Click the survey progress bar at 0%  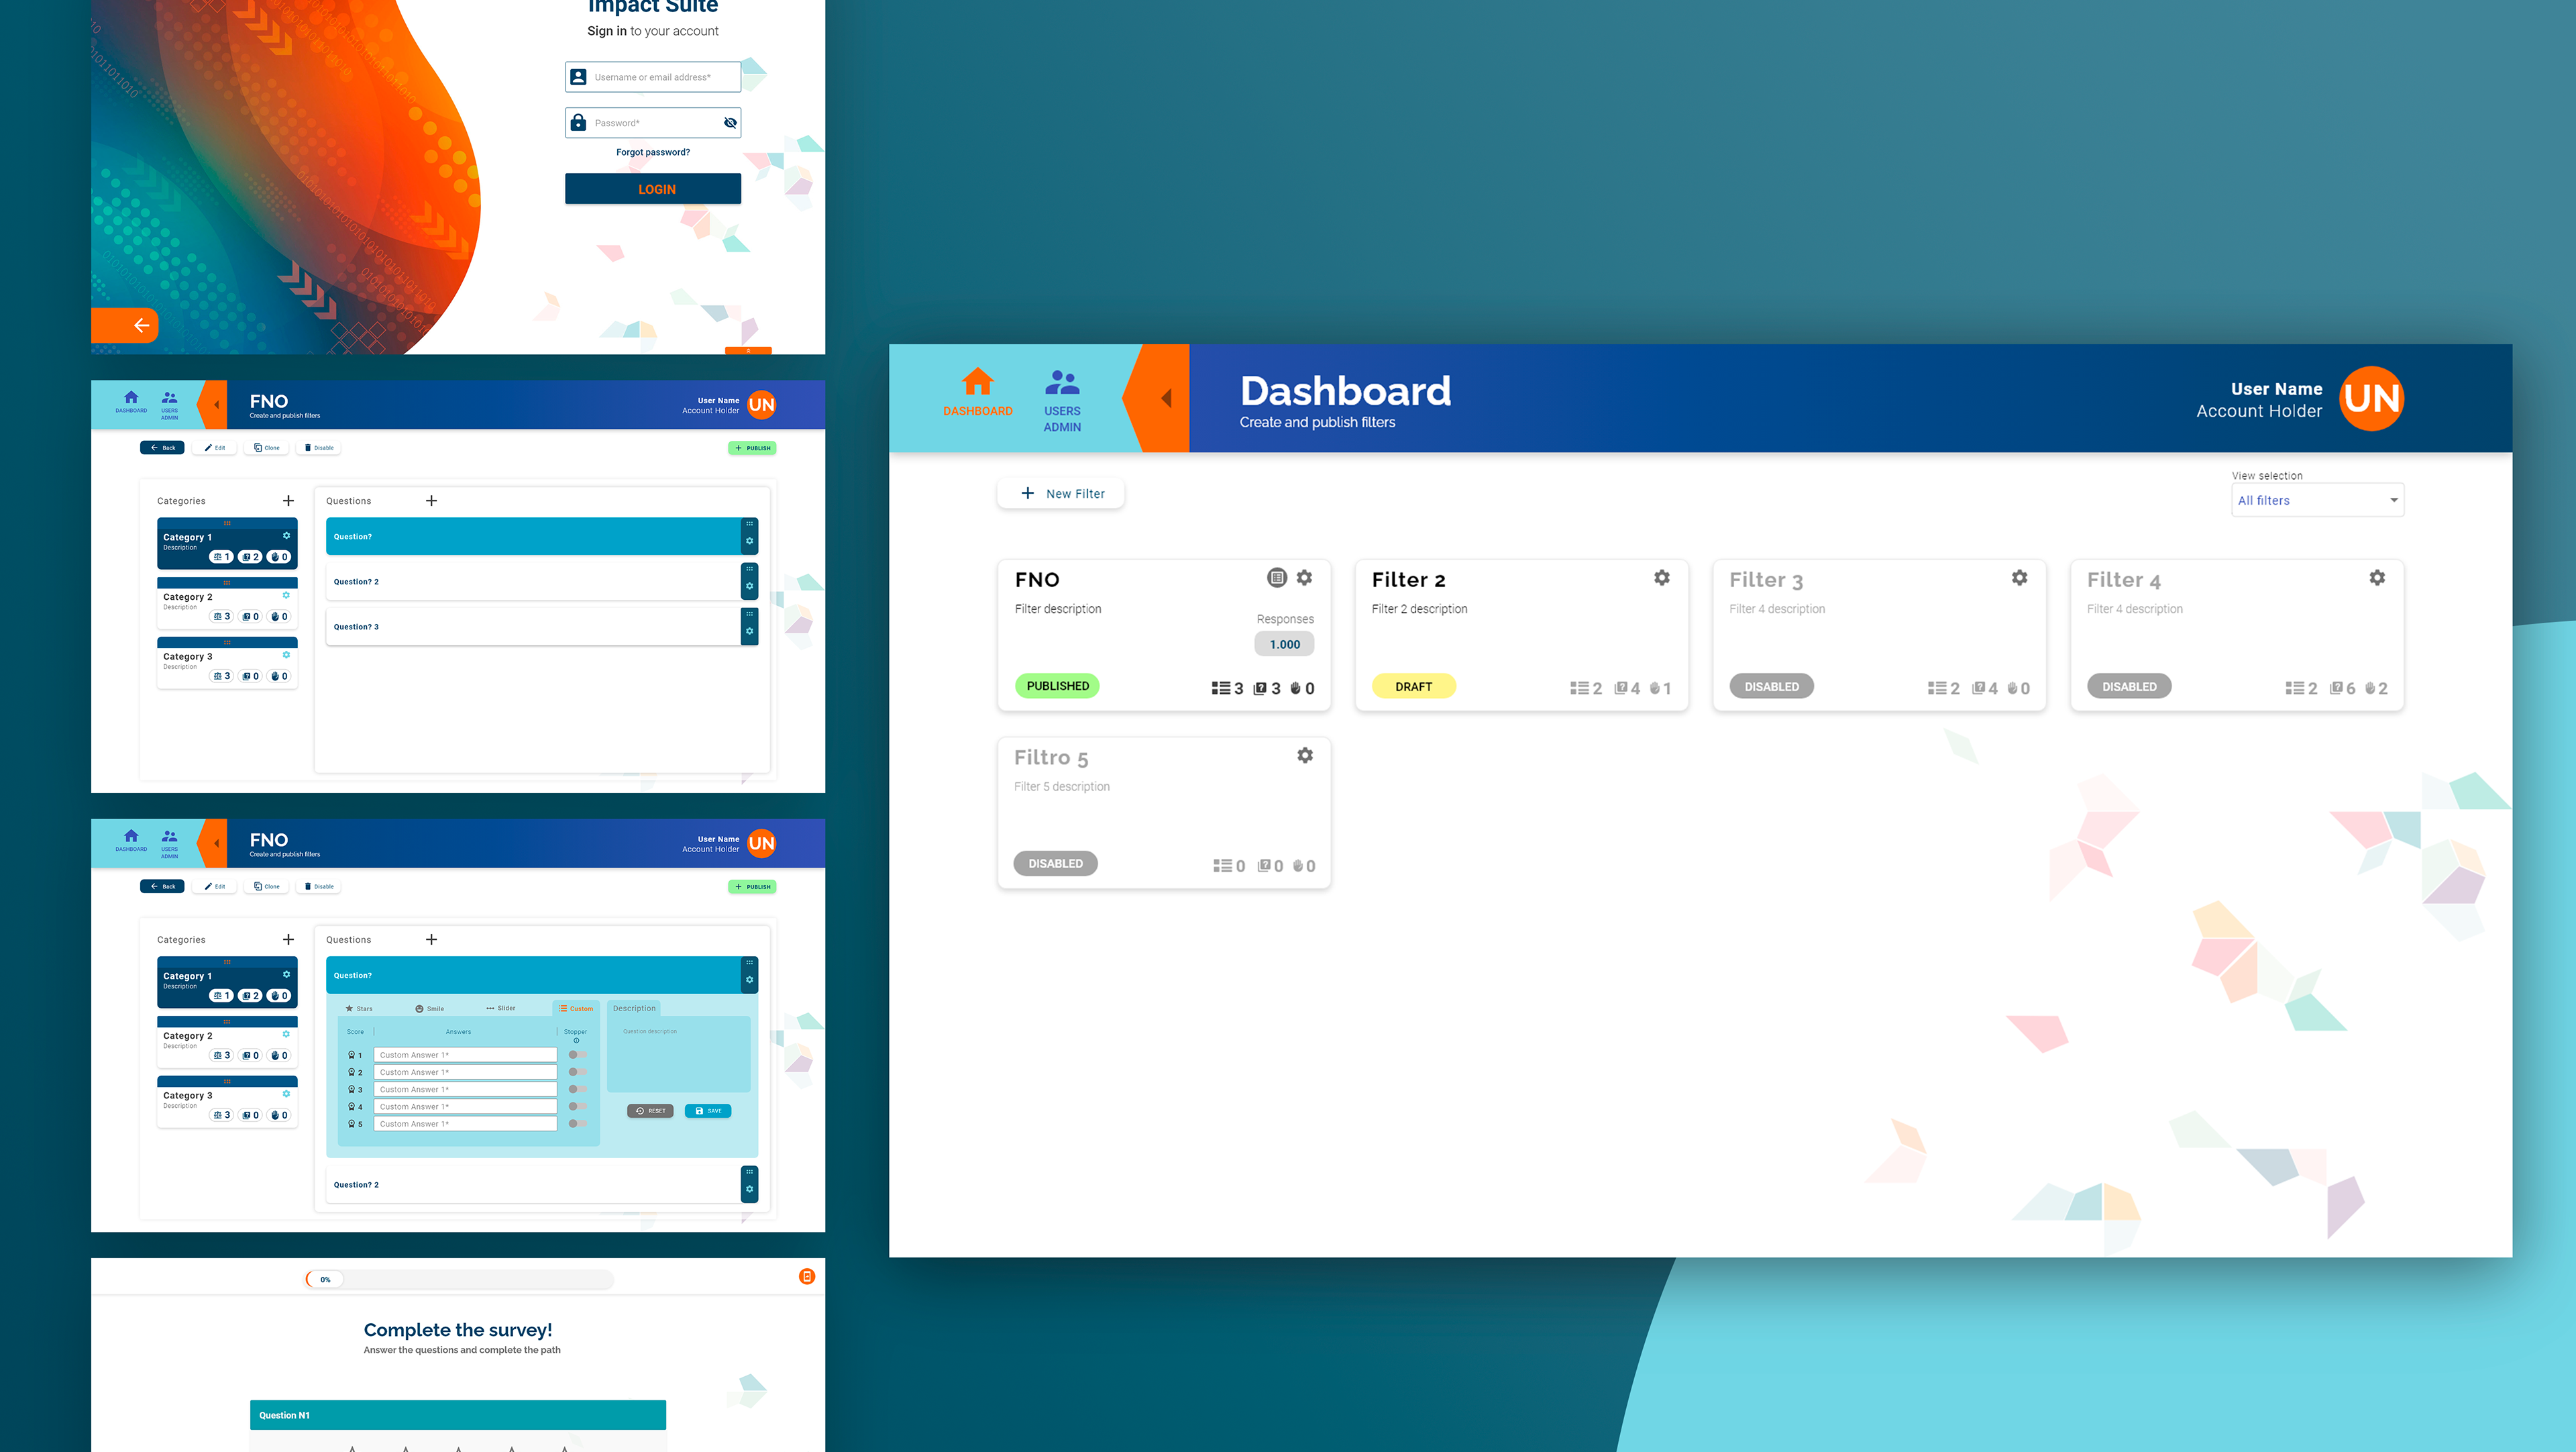click(459, 1280)
